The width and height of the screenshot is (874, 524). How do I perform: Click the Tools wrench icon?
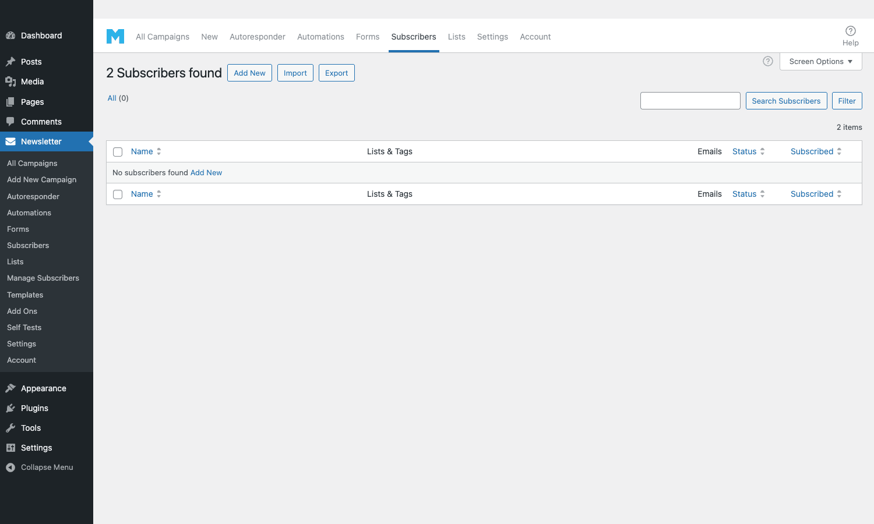[10, 428]
